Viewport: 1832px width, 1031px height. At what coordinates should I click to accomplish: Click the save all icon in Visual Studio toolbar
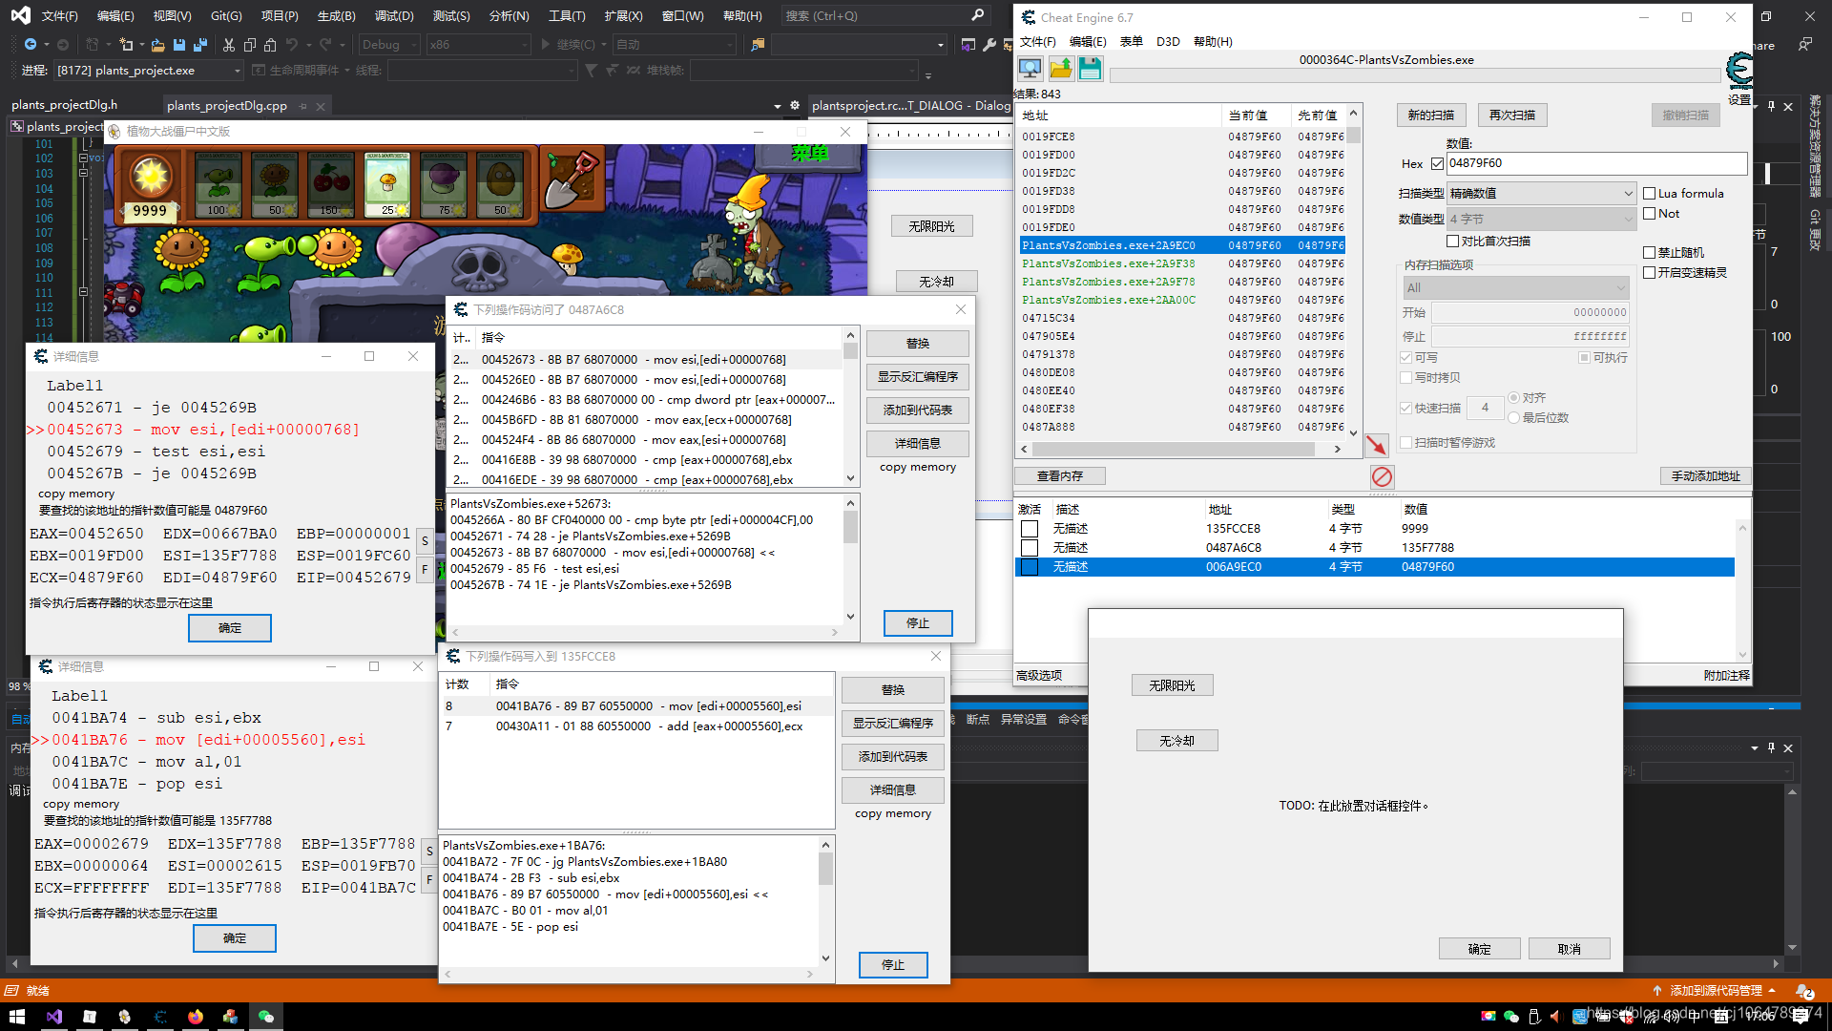(200, 45)
